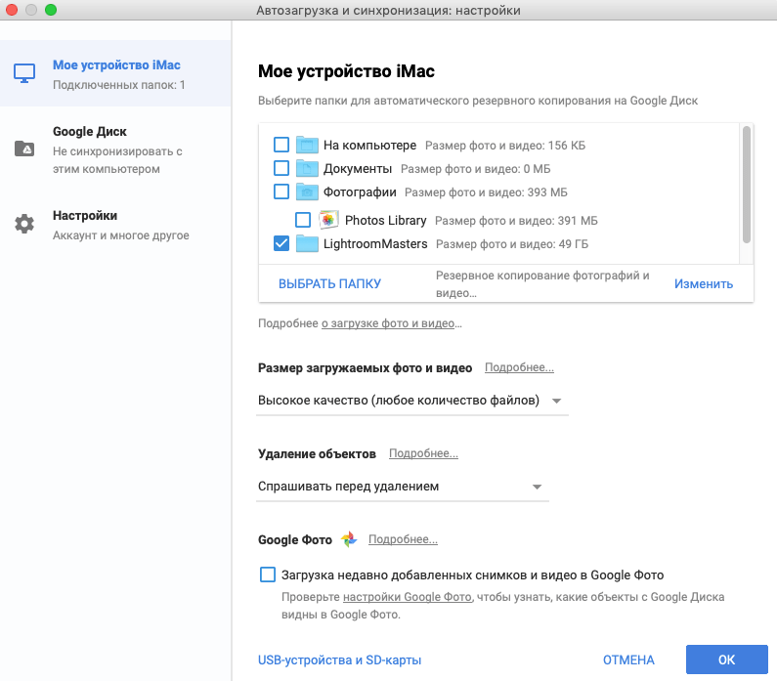Click the Изменить link
This screenshot has width=777, height=681.
(x=703, y=283)
